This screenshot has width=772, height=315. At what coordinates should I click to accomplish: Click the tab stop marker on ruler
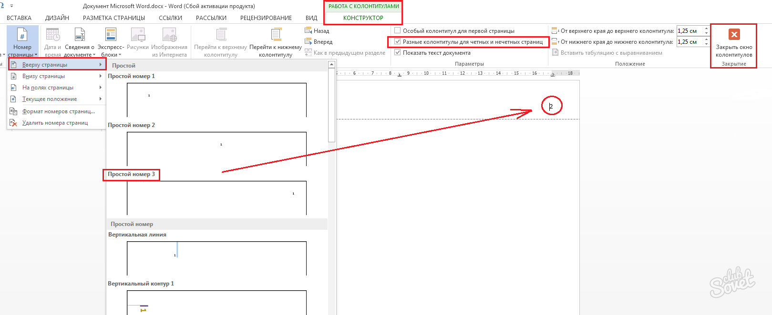tap(400, 75)
